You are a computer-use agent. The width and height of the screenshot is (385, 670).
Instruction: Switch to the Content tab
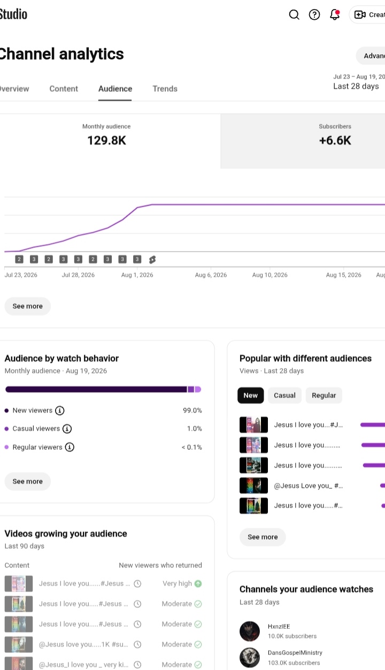click(64, 89)
